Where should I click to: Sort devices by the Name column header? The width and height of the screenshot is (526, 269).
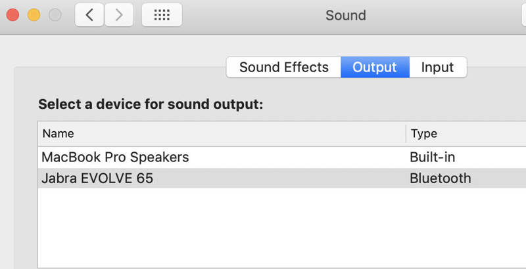pyautogui.click(x=222, y=134)
